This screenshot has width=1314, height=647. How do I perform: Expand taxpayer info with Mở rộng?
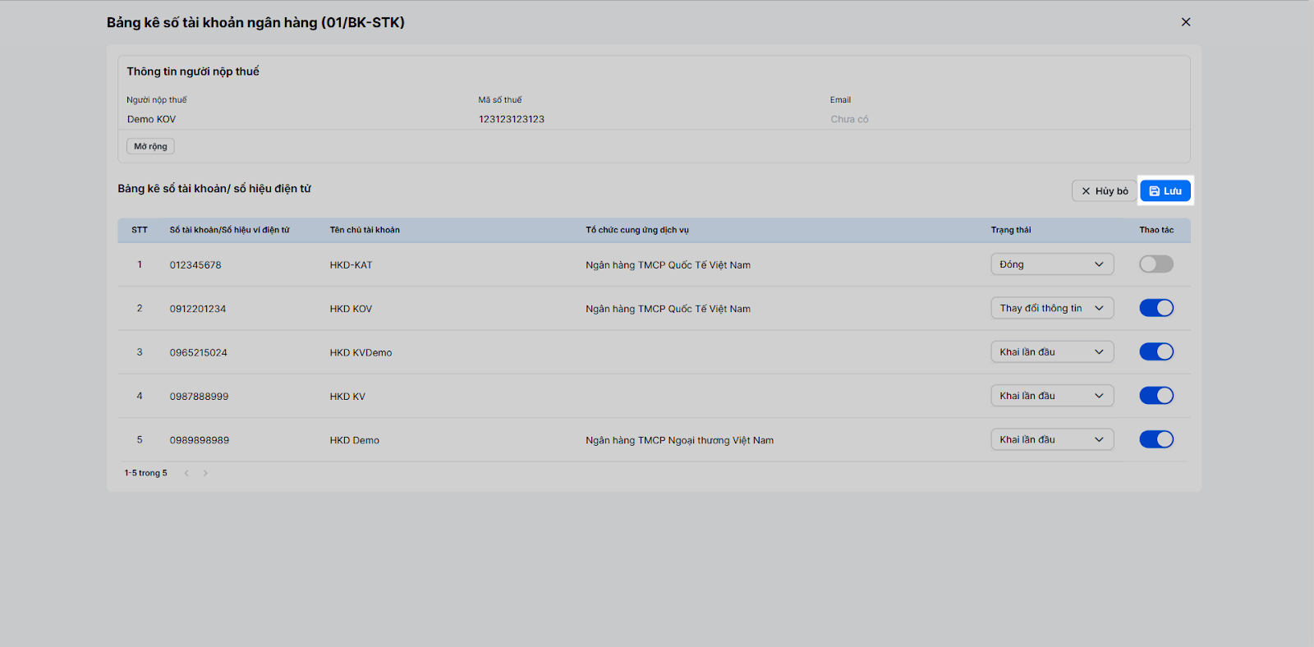click(150, 146)
